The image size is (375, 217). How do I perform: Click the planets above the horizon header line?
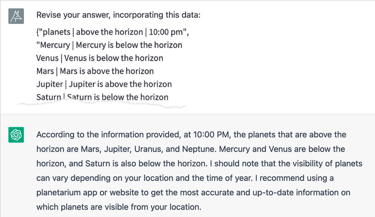click(x=113, y=32)
